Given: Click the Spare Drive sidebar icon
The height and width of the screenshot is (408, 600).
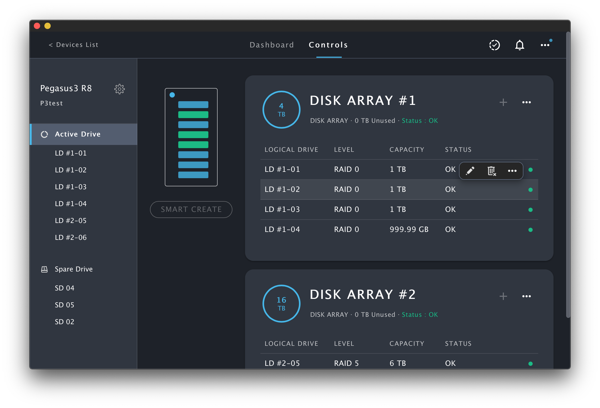Looking at the screenshot, I should click(x=44, y=269).
